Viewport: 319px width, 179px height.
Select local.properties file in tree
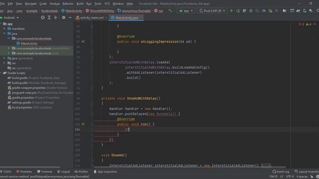point(30,107)
